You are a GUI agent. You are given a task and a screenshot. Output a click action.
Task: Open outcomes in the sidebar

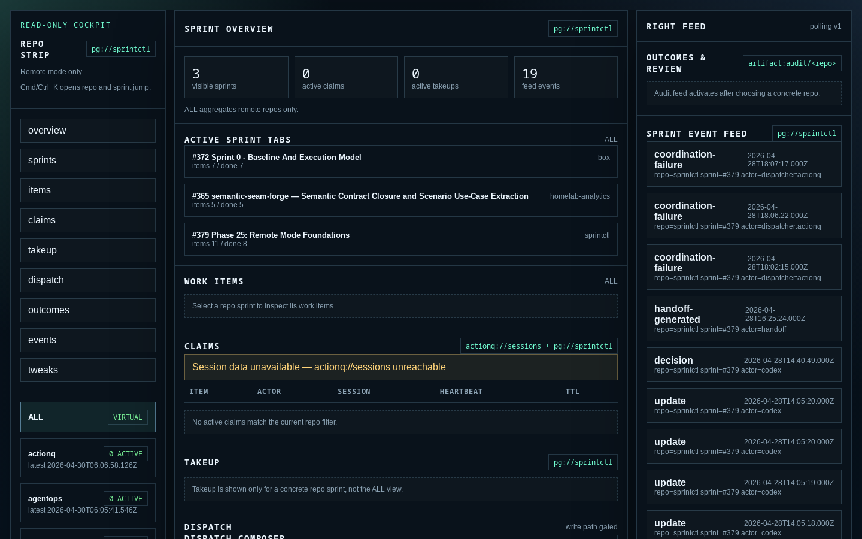[88, 310]
